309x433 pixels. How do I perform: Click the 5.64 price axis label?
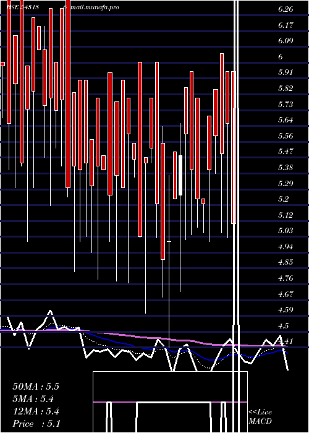click(286, 120)
